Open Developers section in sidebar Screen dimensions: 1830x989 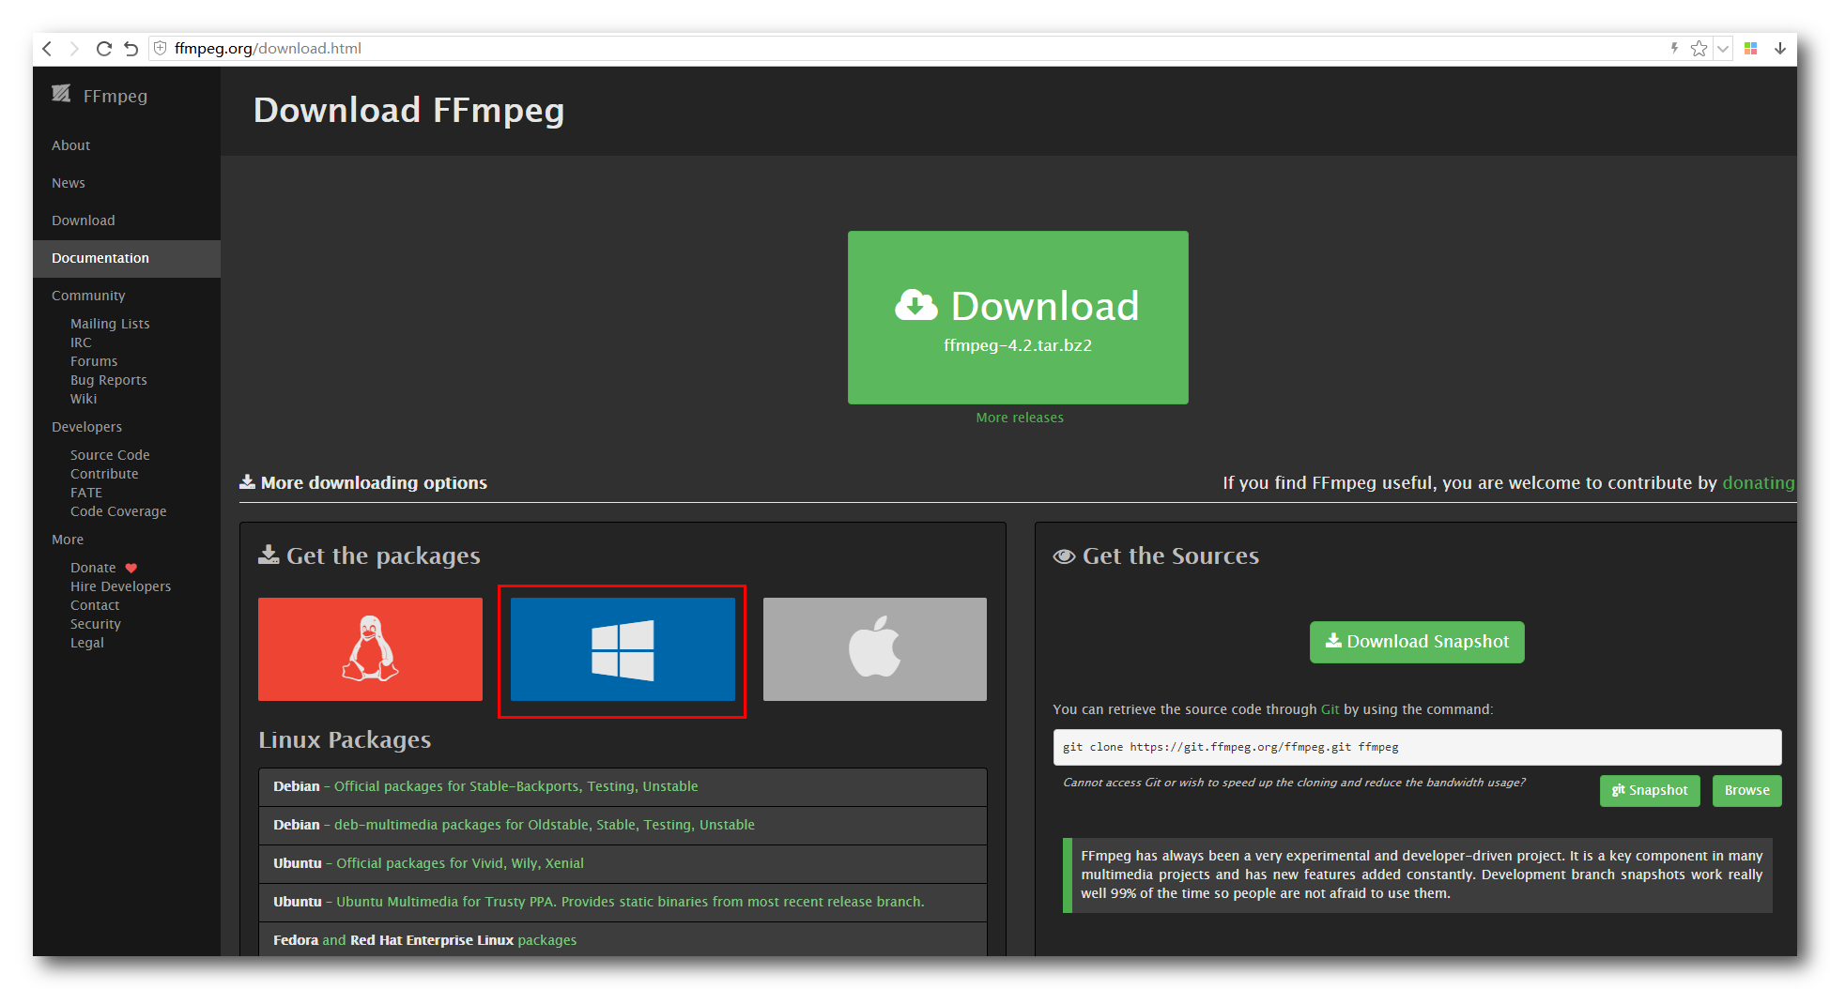click(x=87, y=427)
